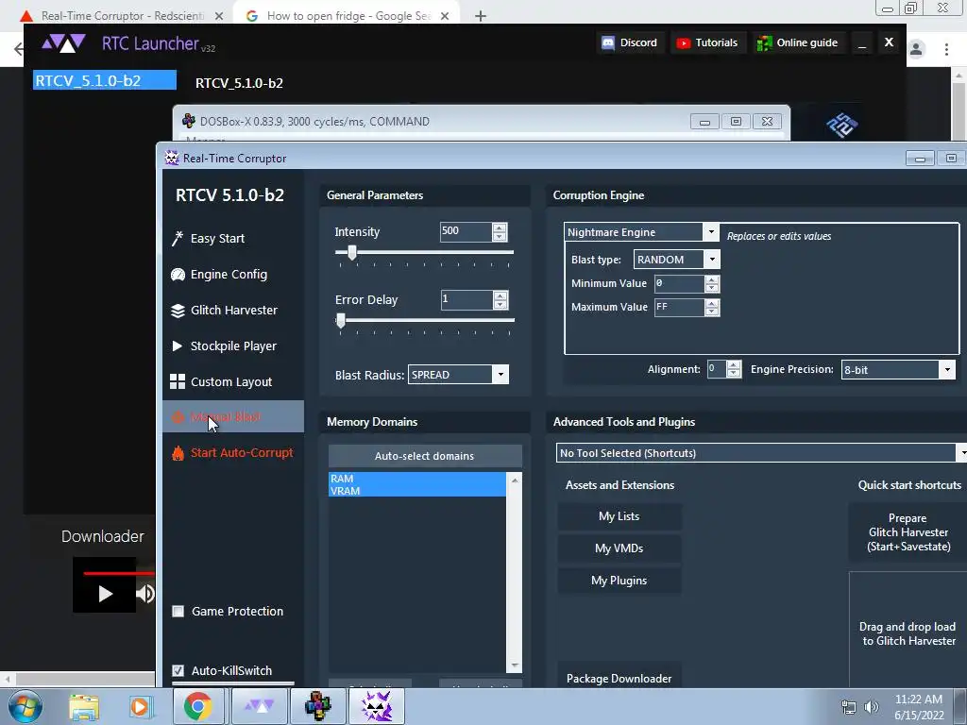Click the volume tray icon
Screen dimensions: 967x725
[x=872, y=708]
